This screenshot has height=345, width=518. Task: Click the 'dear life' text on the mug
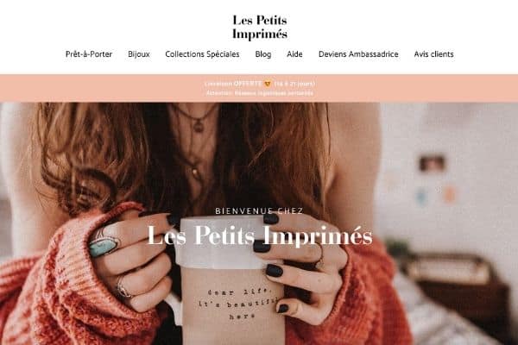[x=240, y=292]
